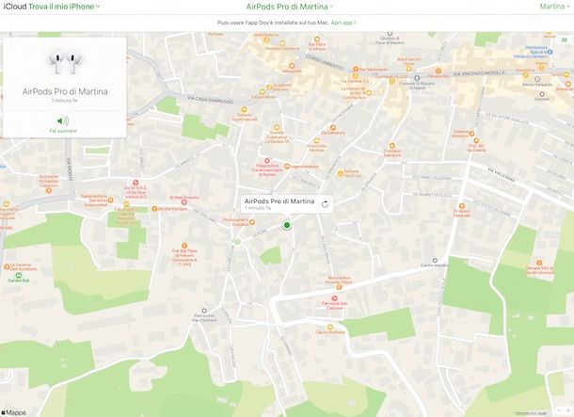Click the iCloud home label
Viewport: 574px width, 417px height.
click(15, 7)
